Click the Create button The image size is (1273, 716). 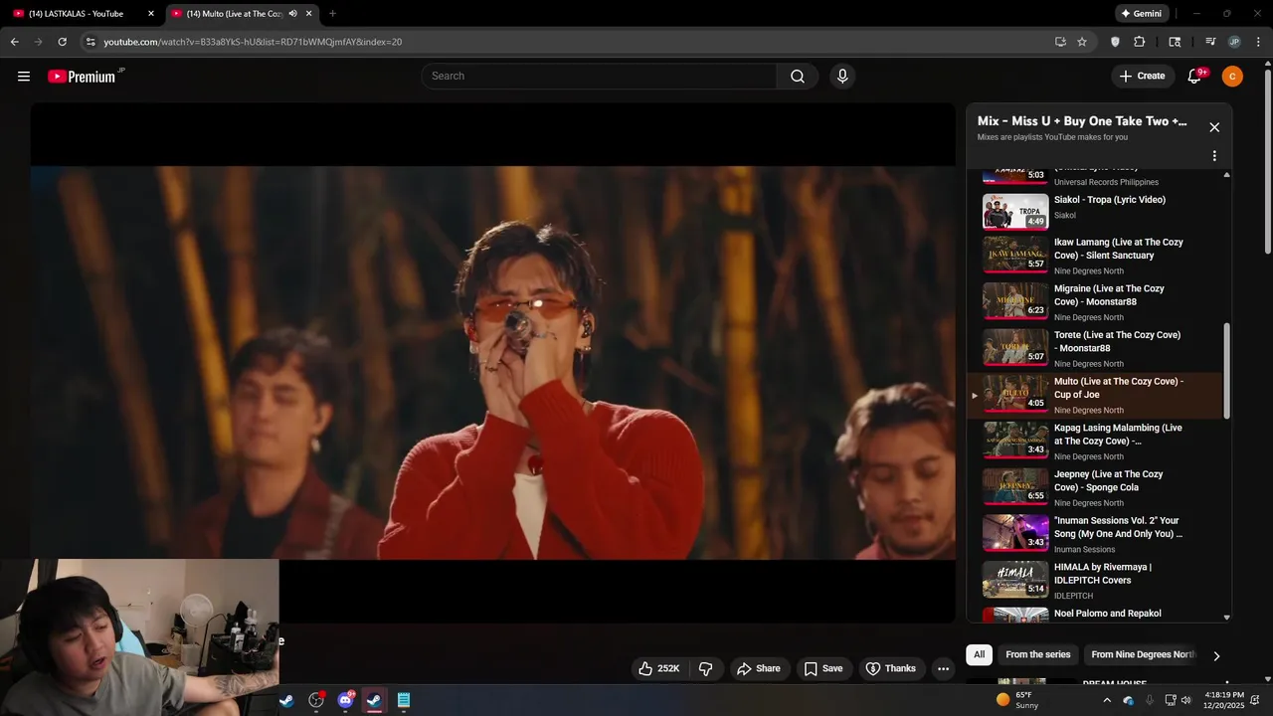point(1142,77)
